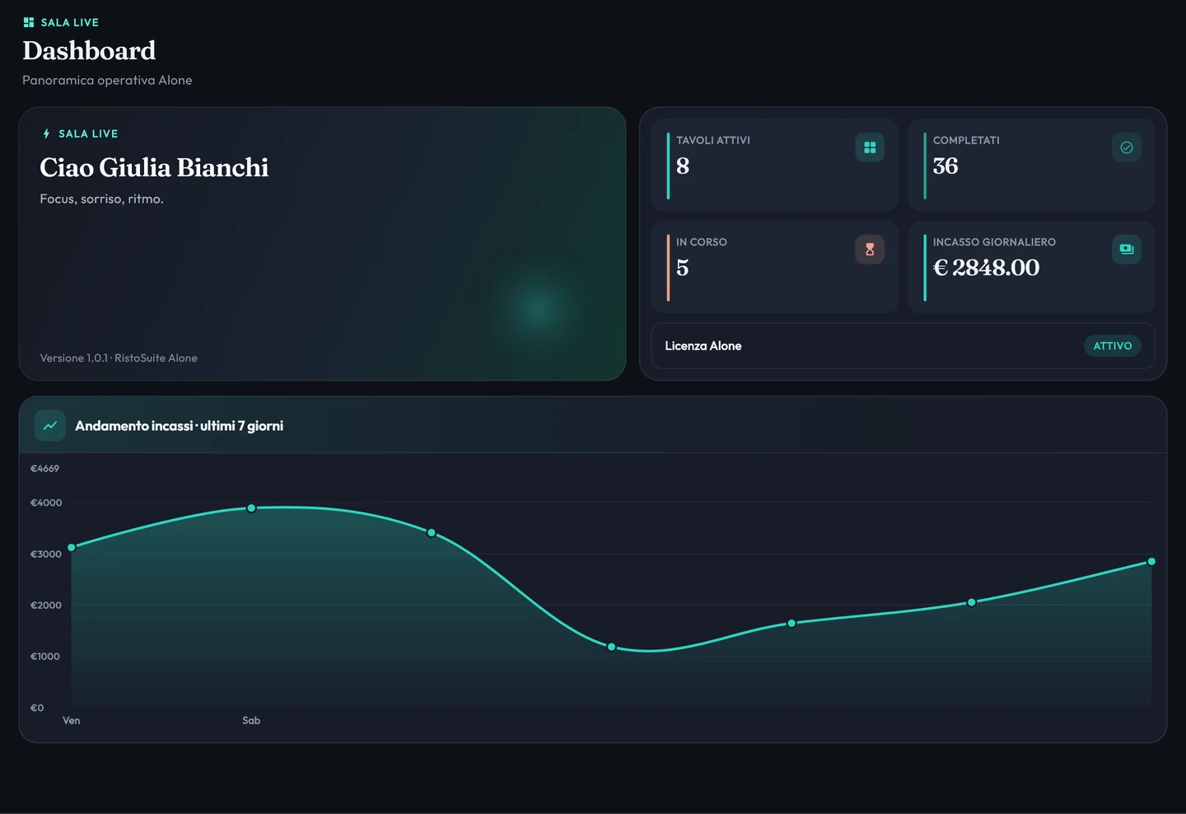Select the Completati value 36
The image size is (1186, 814).
click(946, 166)
